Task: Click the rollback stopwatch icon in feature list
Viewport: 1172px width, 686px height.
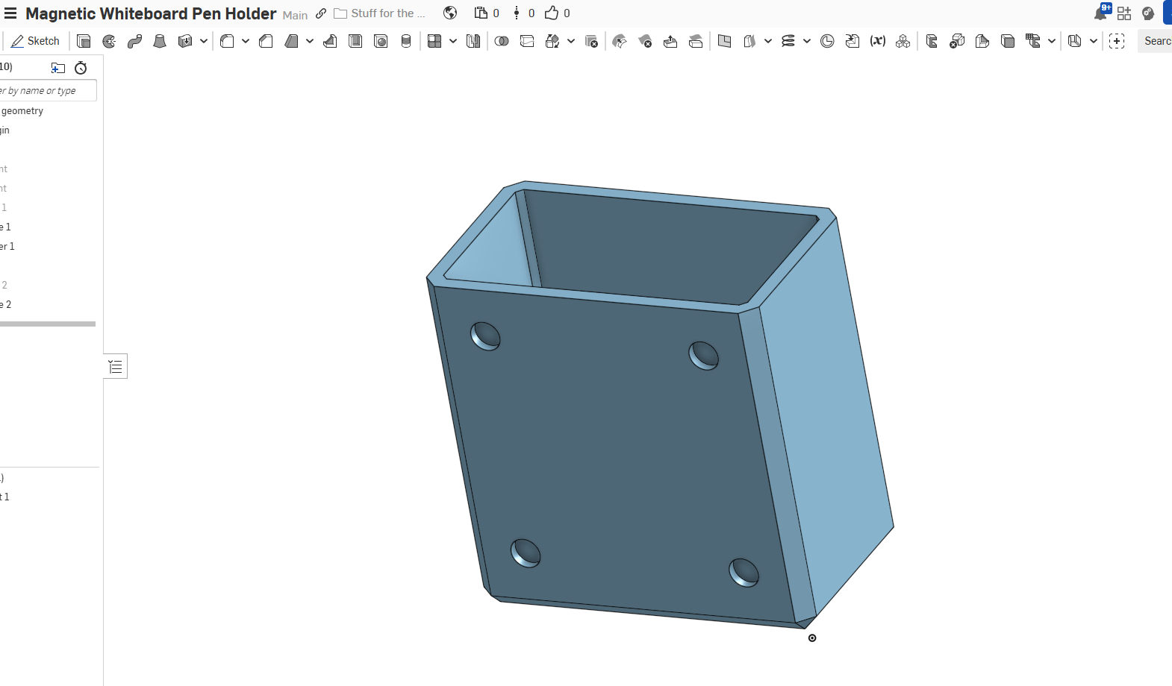Action: pyautogui.click(x=81, y=68)
